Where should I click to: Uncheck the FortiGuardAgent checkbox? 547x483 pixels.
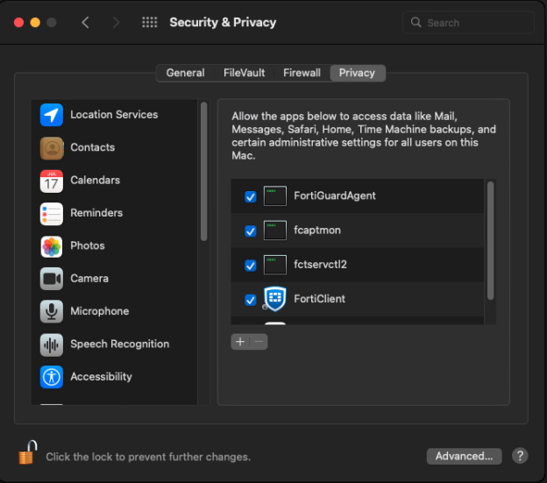pos(251,196)
